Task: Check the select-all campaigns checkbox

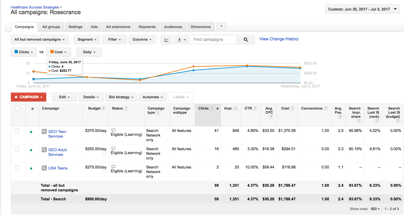Action: pos(17,109)
